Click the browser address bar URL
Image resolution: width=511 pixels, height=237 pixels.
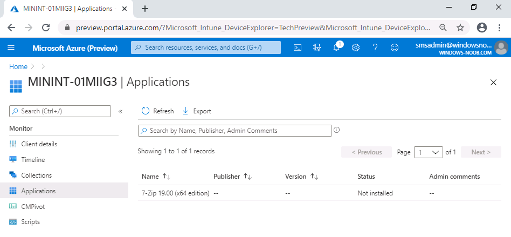[x=253, y=28]
